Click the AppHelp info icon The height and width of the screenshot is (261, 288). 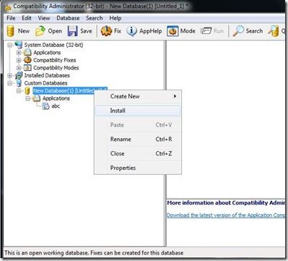(x=131, y=31)
